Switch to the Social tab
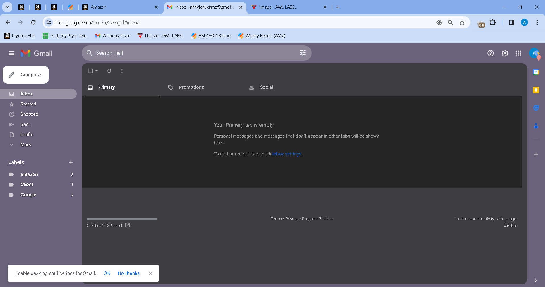 click(x=283, y=87)
